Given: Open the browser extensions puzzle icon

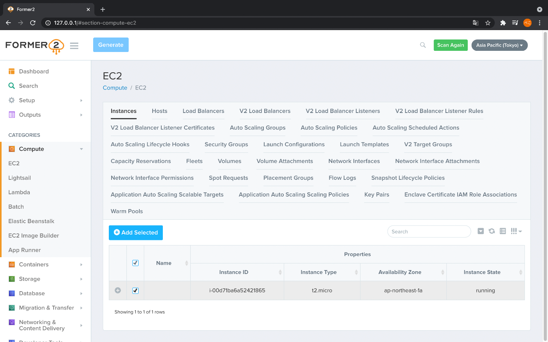Looking at the screenshot, I should (503, 23).
